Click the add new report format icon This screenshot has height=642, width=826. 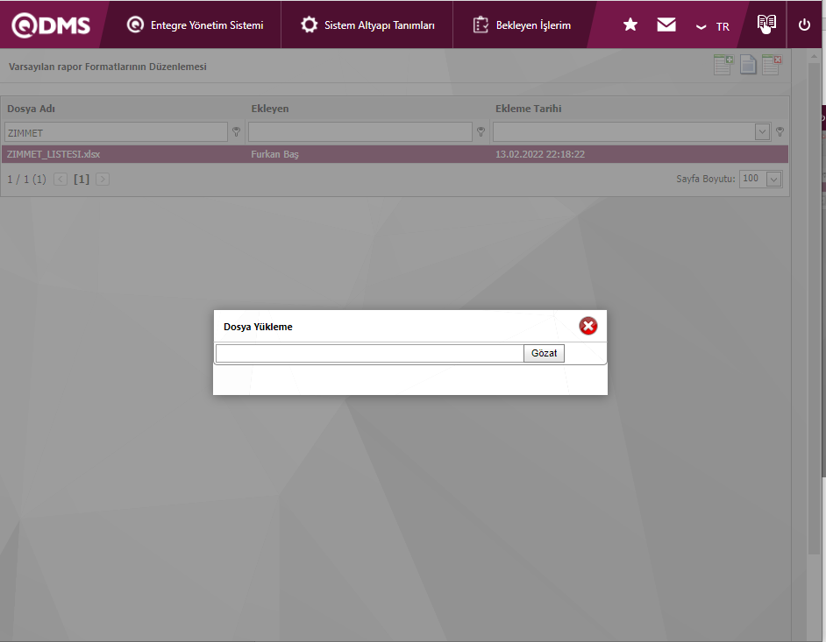click(x=723, y=65)
